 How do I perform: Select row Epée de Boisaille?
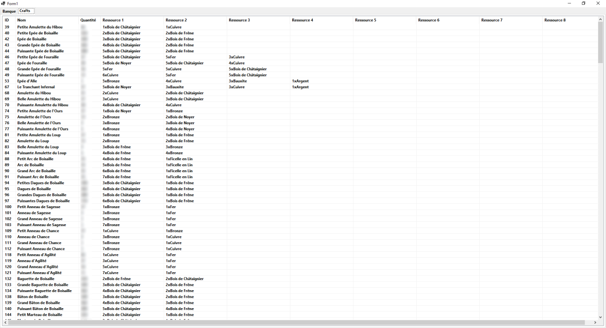click(301, 39)
